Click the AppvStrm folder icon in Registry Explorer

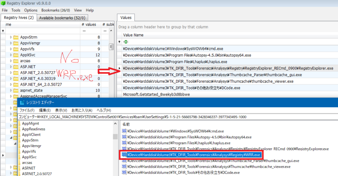(16, 37)
